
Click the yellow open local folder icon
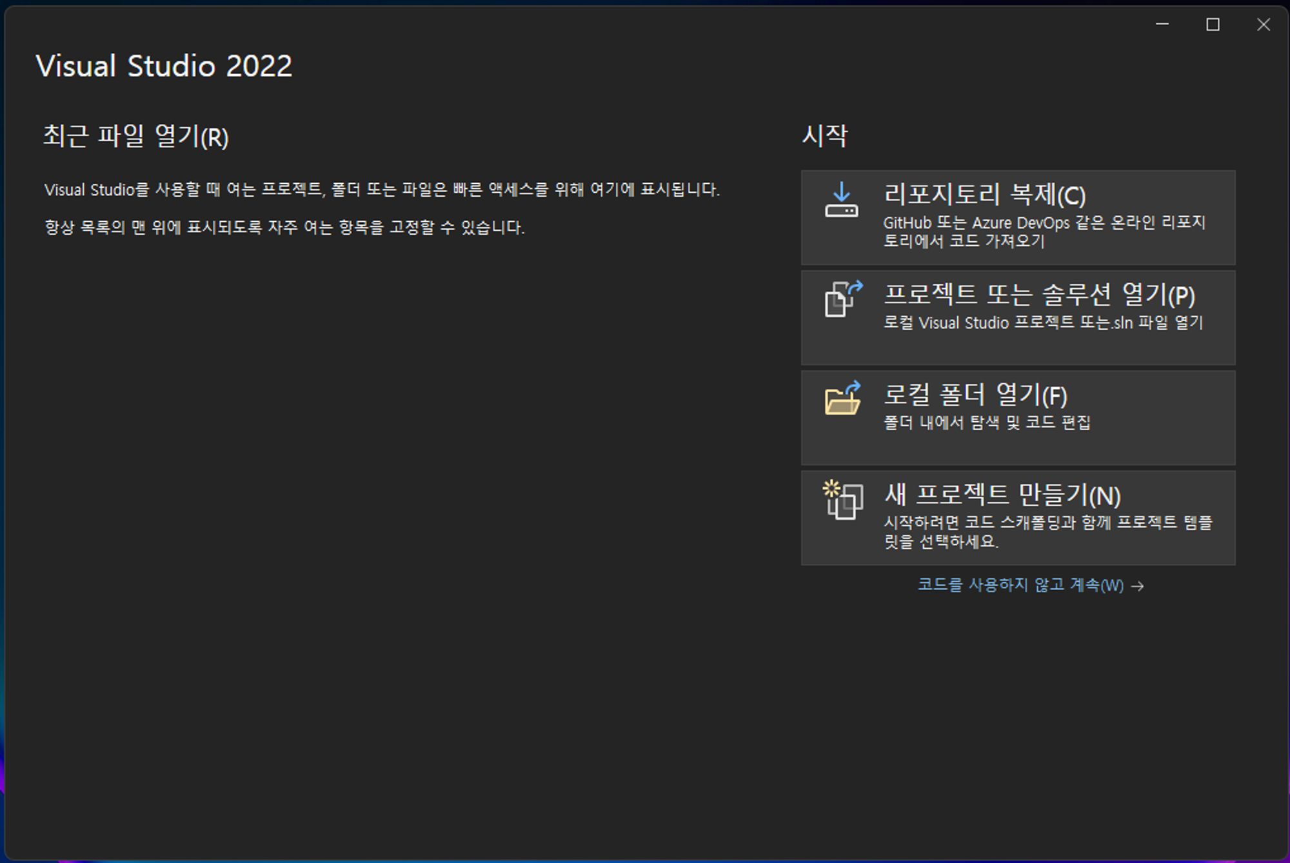pos(842,399)
